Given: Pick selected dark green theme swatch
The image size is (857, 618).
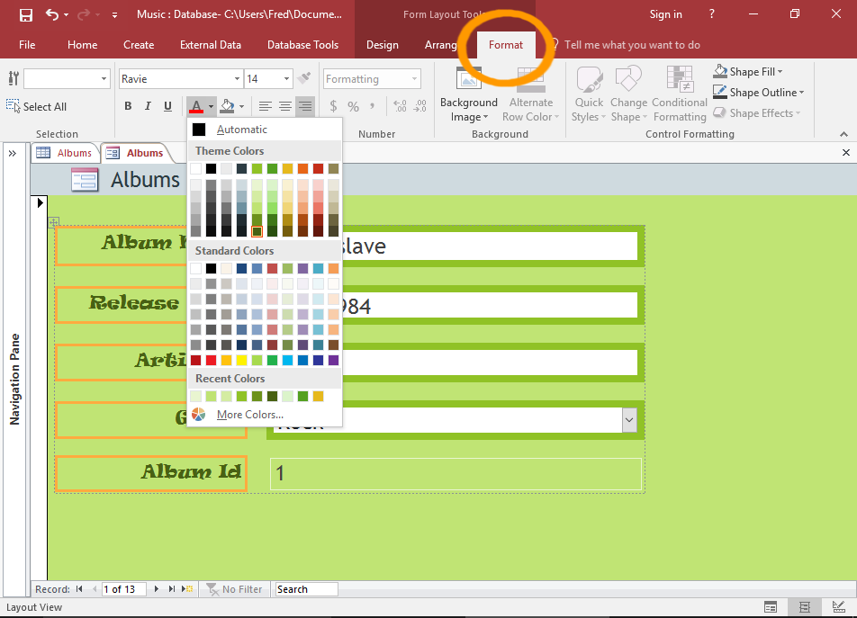Looking at the screenshot, I should coord(257,231).
